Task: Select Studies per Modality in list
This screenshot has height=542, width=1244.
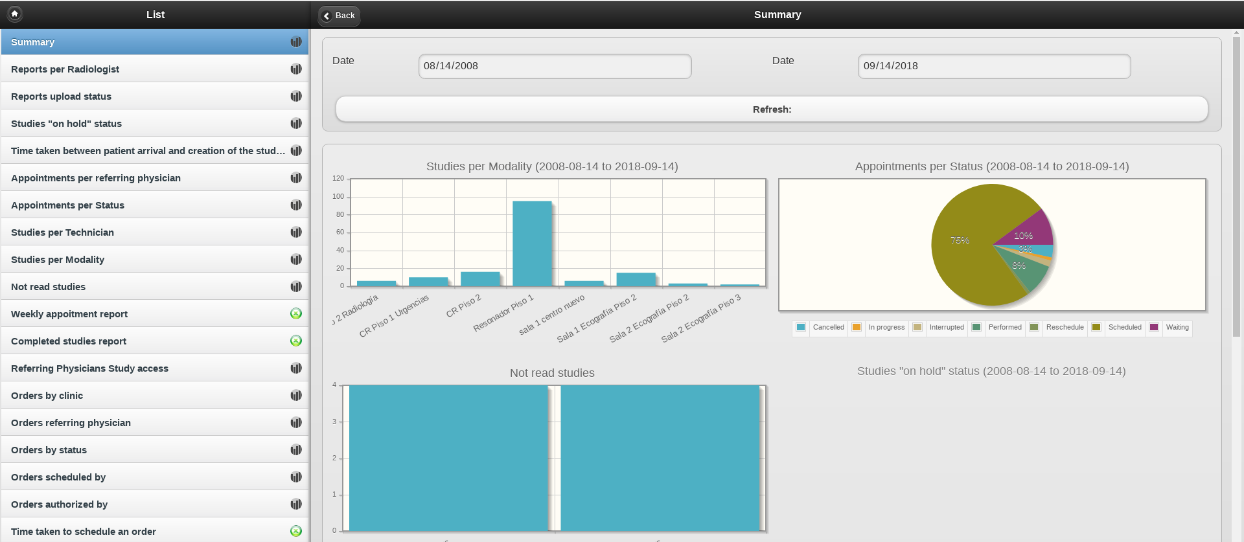Action: coord(58,260)
